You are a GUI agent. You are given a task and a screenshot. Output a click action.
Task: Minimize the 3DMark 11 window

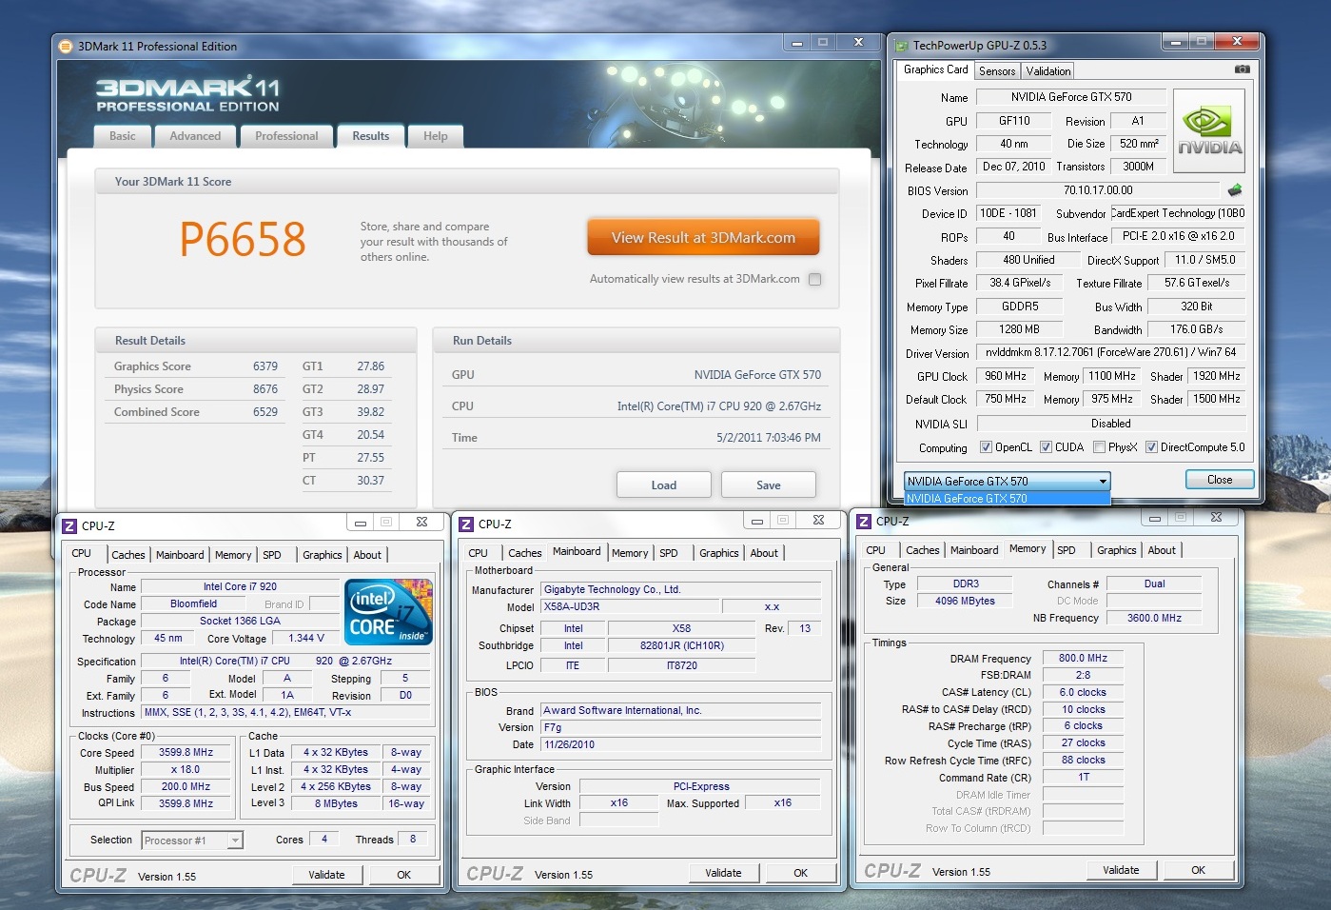click(796, 43)
